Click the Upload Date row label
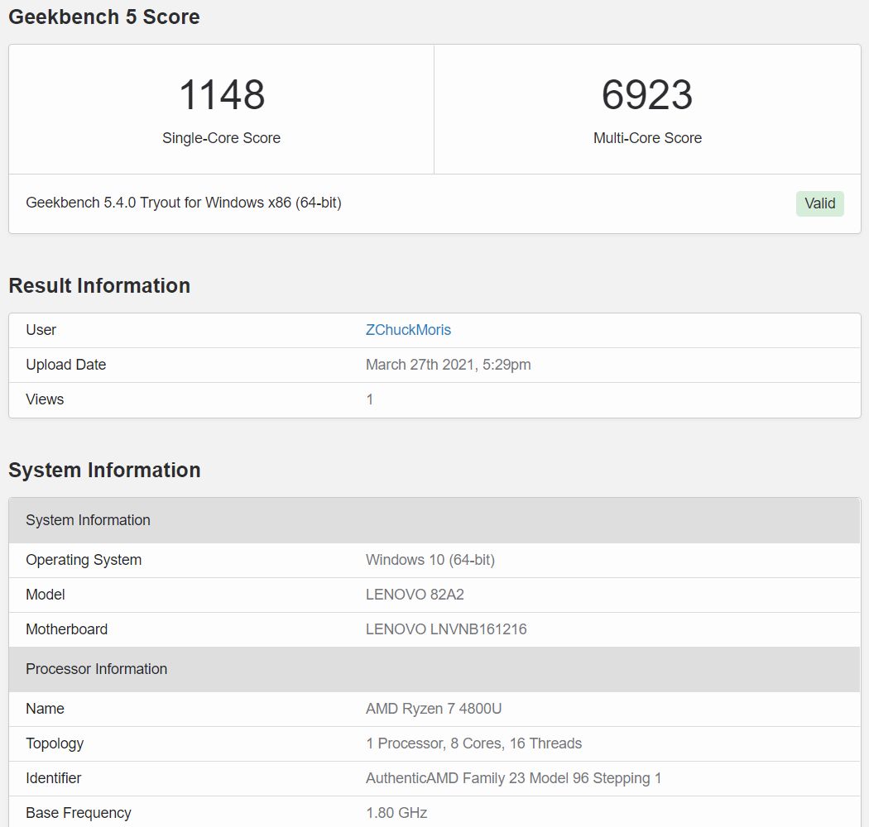This screenshot has height=827, width=869. point(66,365)
